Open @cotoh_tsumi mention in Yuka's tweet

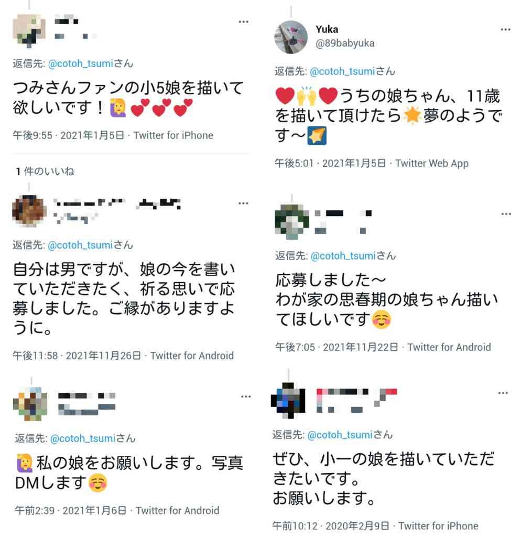click(342, 71)
